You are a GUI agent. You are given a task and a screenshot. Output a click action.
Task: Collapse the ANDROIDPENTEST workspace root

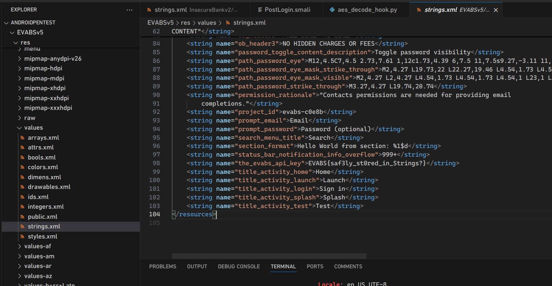(6, 23)
